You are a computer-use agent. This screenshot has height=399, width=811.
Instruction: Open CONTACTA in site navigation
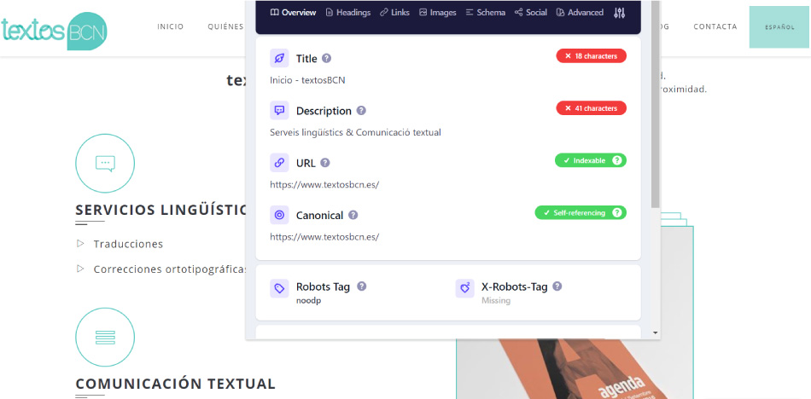pyautogui.click(x=715, y=27)
